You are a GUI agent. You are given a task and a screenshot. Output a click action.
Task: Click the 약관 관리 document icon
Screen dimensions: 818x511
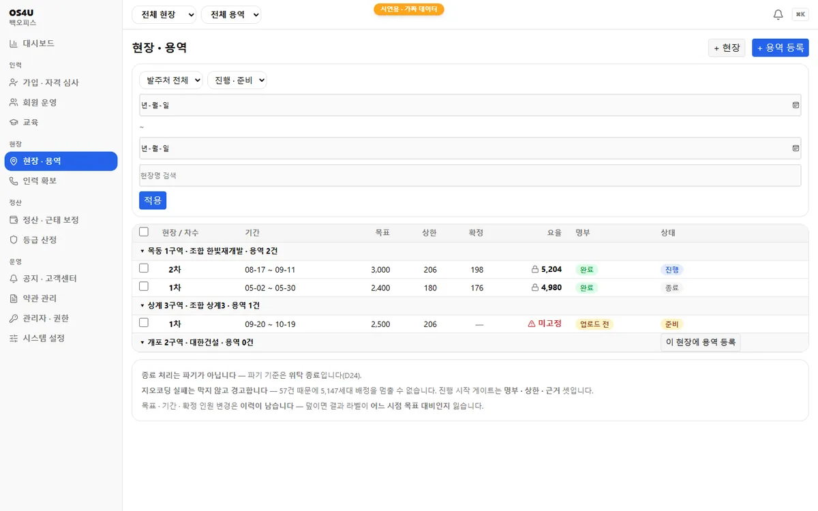[x=14, y=298]
